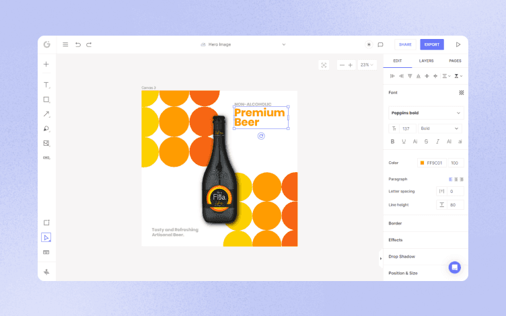Open the orange FF9C01 color swatch
Viewport: 506px width, 316px height.
tap(422, 163)
